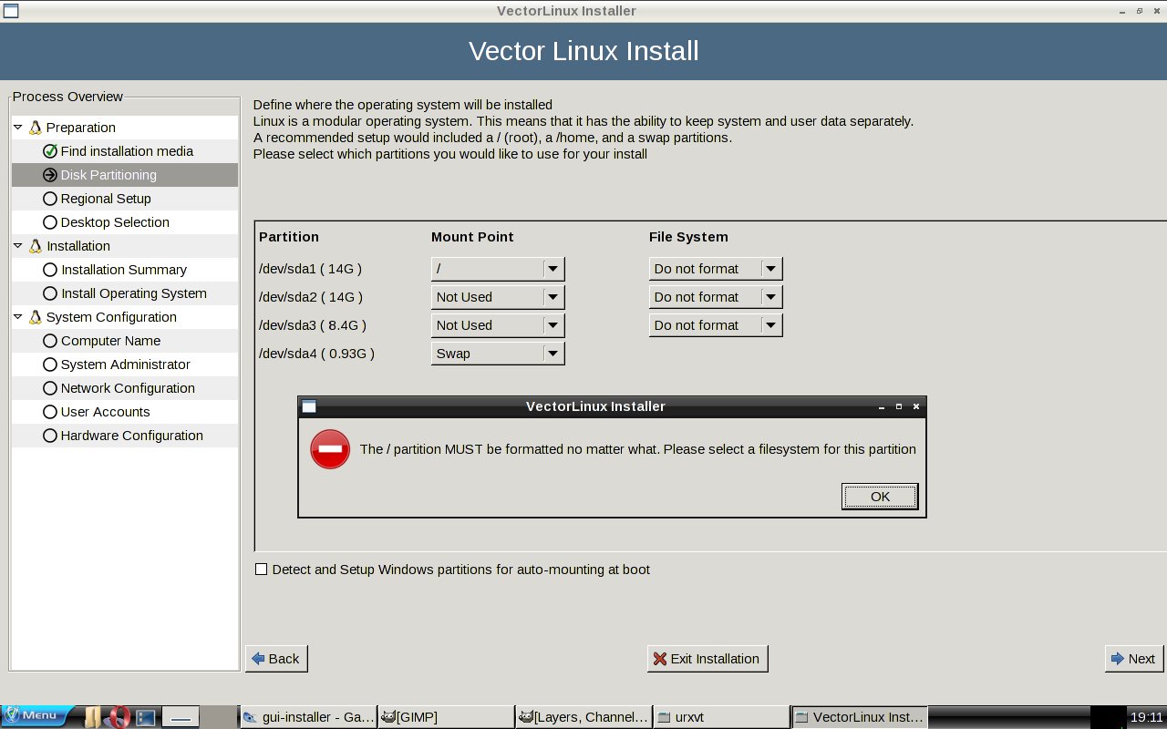Select Find installation media step
Screen dimensions: 1167x729
[x=125, y=151]
